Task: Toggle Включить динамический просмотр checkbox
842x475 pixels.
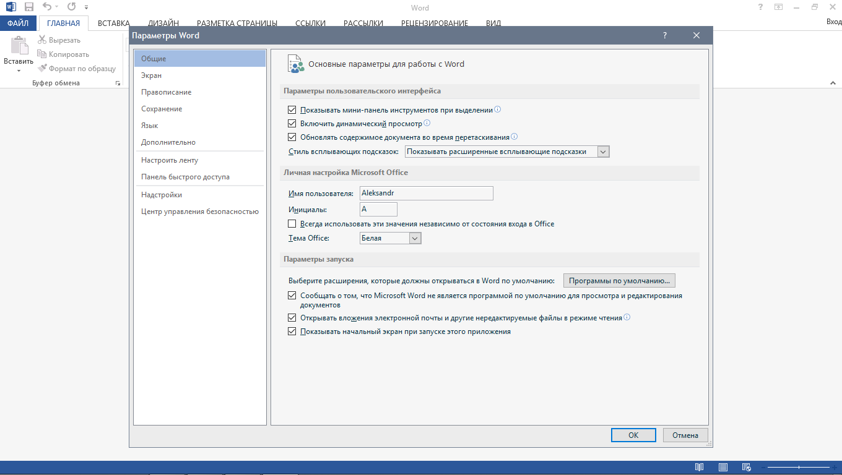Action: [292, 124]
